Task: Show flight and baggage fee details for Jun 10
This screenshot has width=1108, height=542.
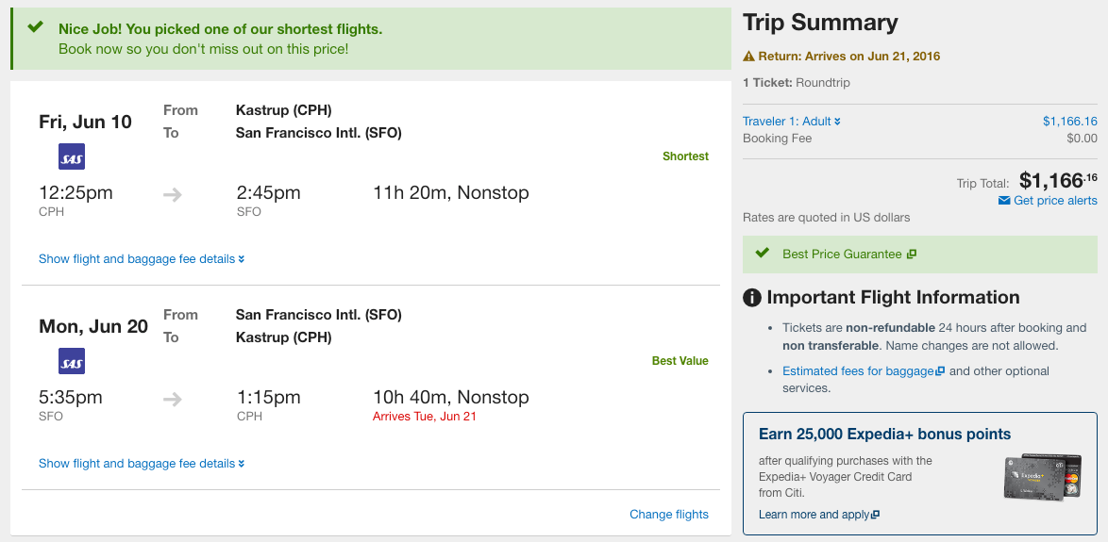Action: pyautogui.click(x=142, y=259)
